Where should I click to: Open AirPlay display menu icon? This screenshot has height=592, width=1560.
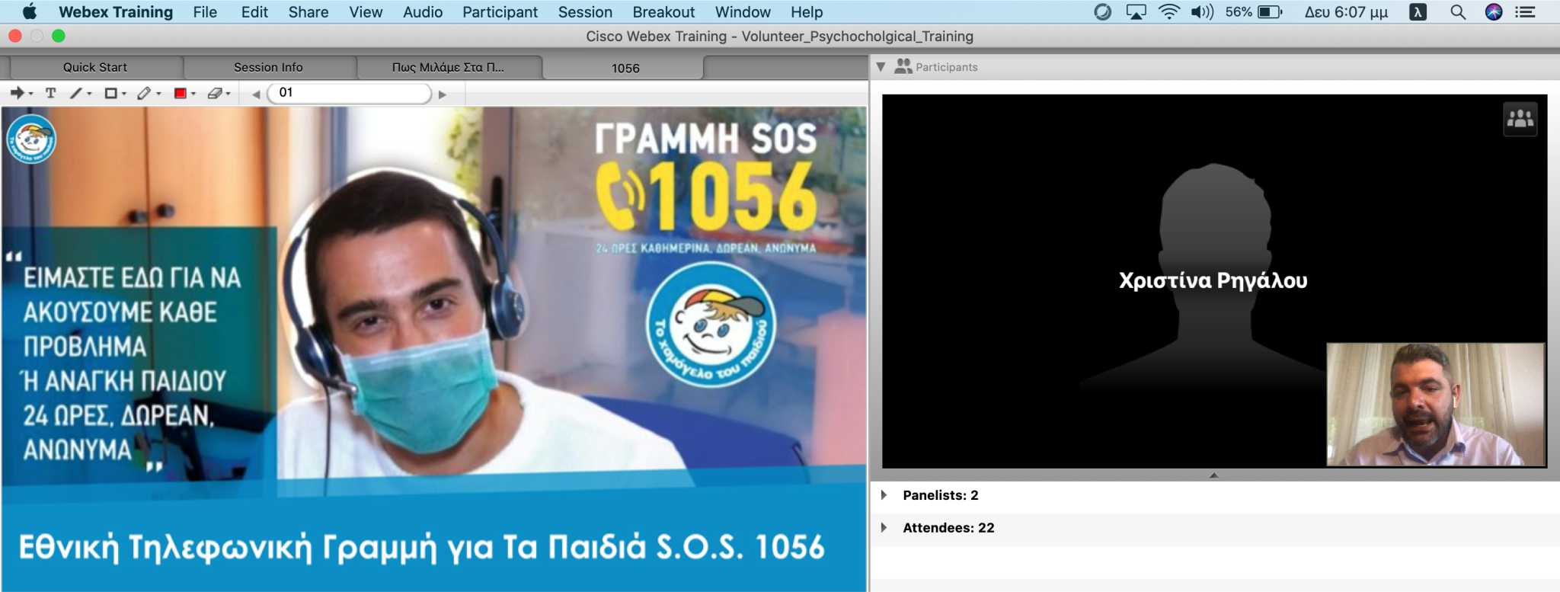[x=1136, y=11]
